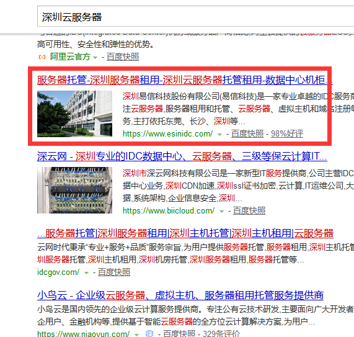This screenshot has width=354, height=337.
Task: Visit the https://www.esinidc.com/ URL link
Action: 167,134
